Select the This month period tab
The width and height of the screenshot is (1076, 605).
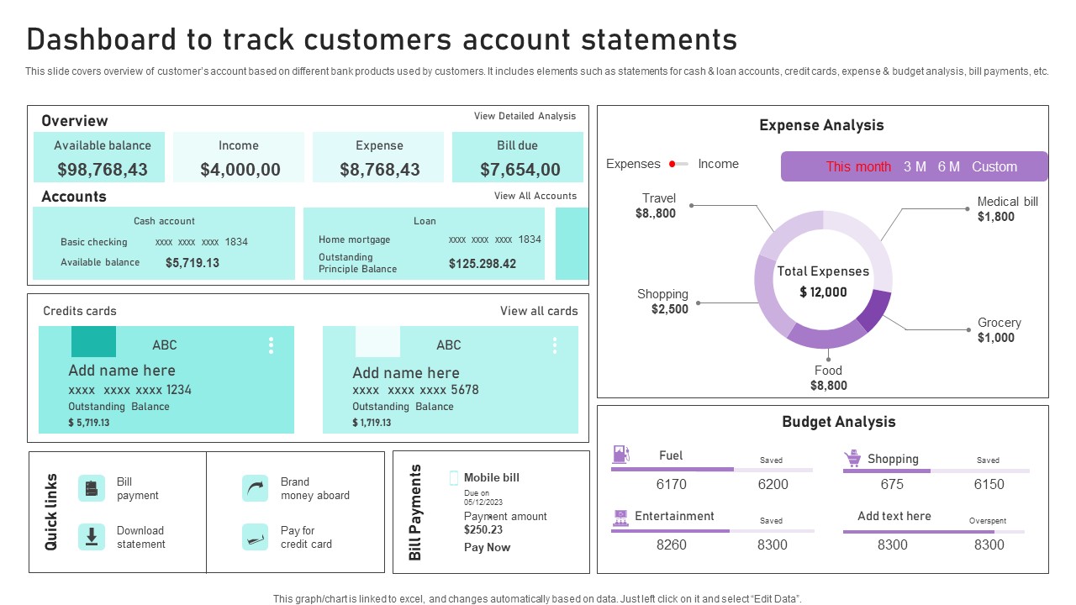pos(858,166)
